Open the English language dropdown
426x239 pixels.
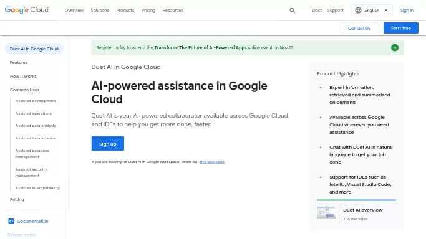point(372,11)
